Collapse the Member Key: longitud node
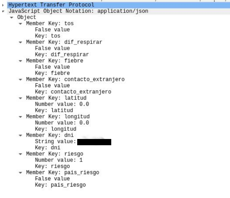 (x=20, y=117)
